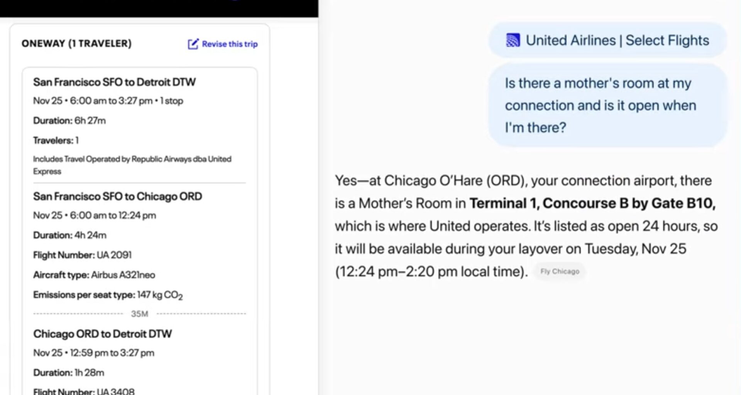Click the Duration 6h 27m line
The image size is (741, 395).
69,121
